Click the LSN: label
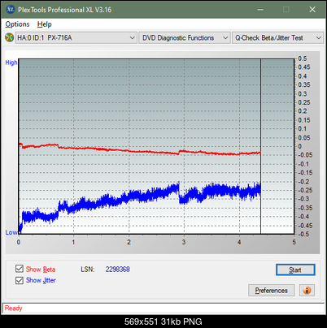The width and height of the screenshot is (327, 328). 88,270
